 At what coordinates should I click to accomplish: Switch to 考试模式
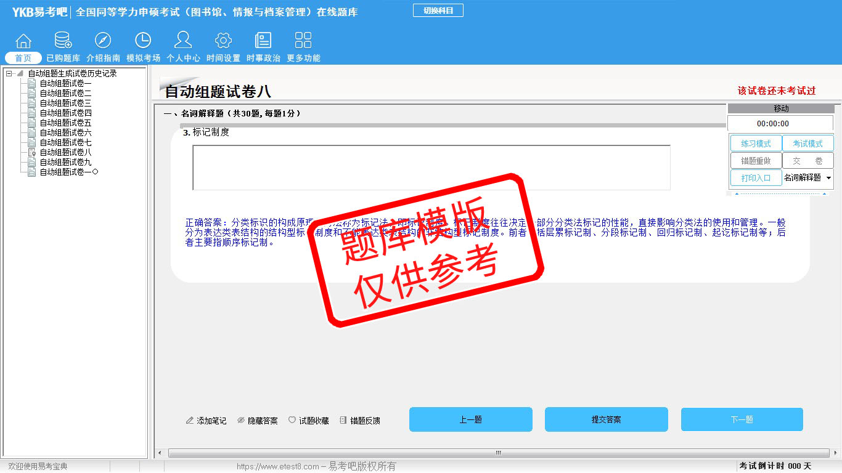pyautogui.click(x=807, y=144)
